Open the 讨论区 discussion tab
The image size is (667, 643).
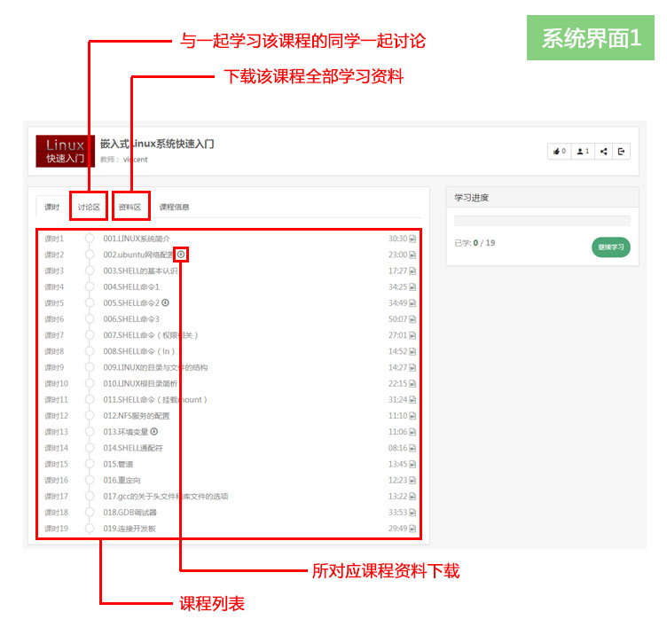89,208
